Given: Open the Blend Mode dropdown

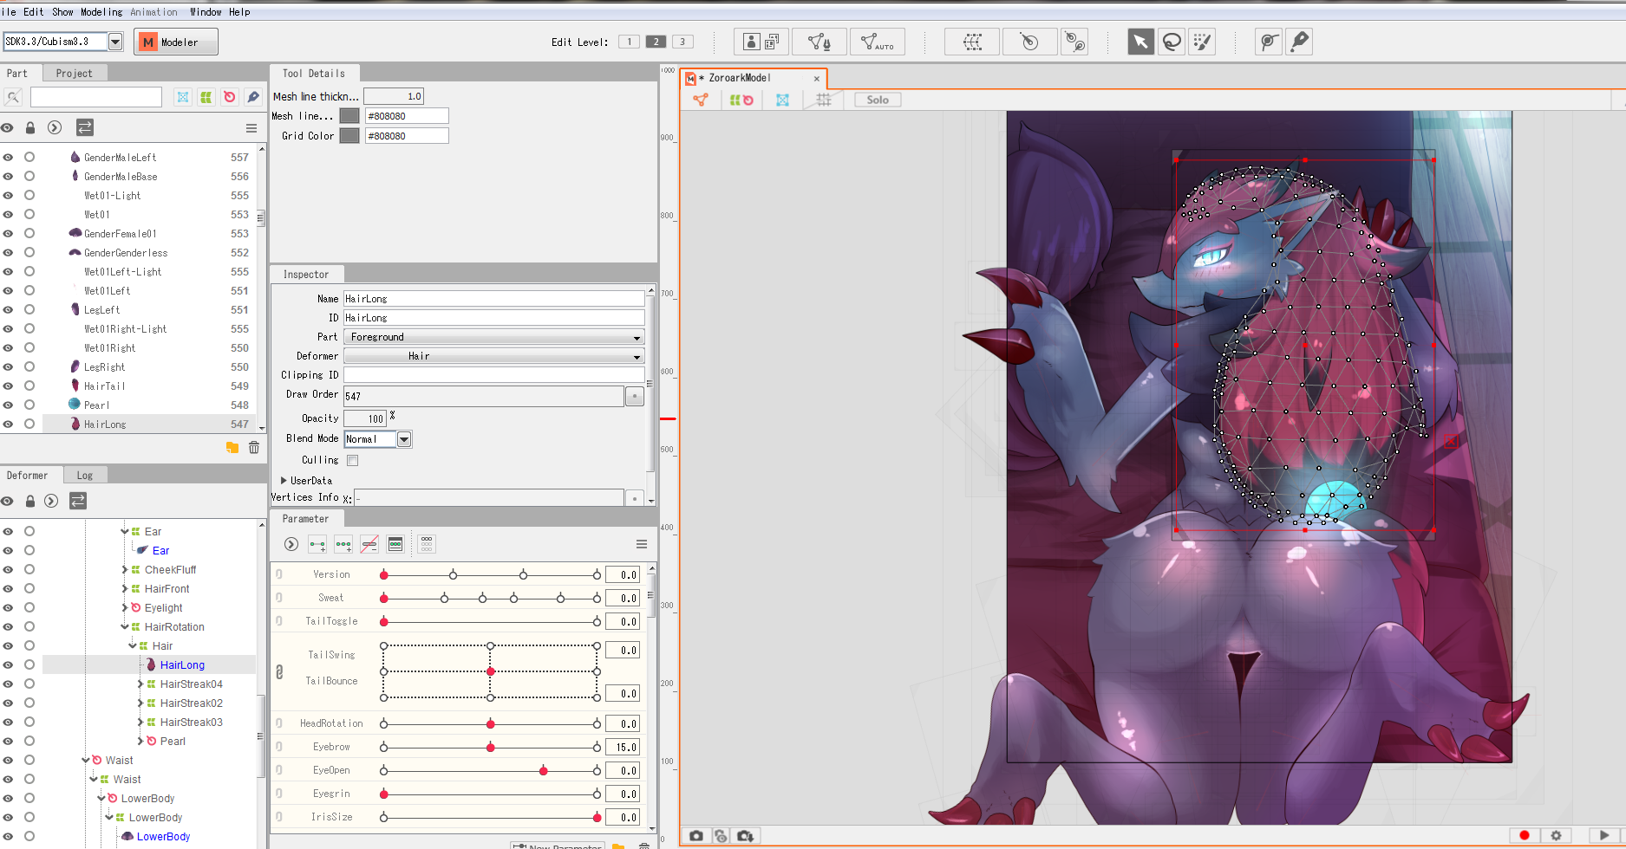Looking at the screenshot, I should (404, 439).
